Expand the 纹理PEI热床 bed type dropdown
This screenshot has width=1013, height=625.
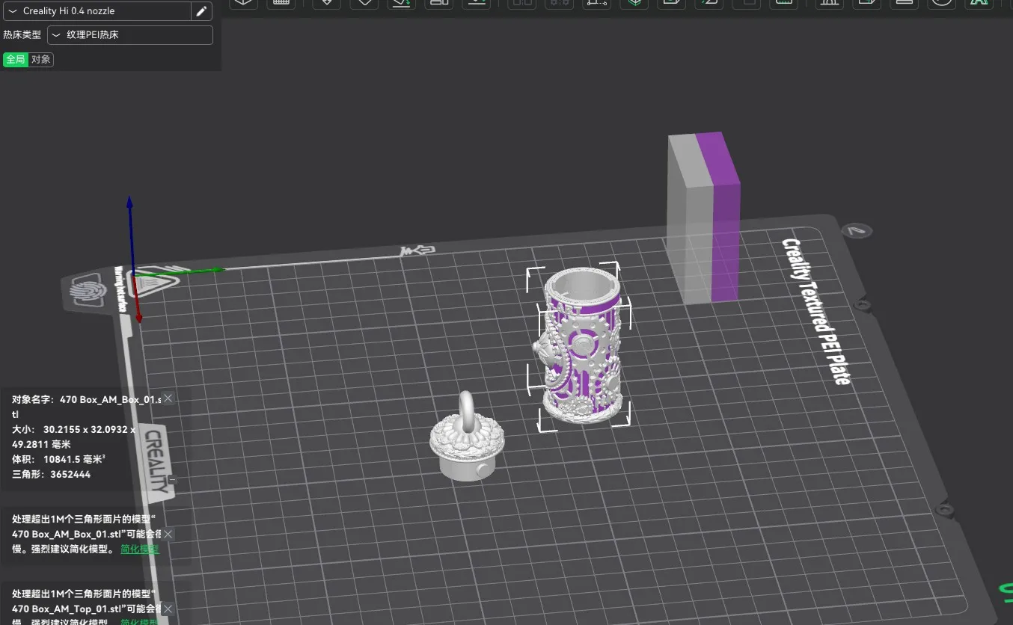tap(129, 35)
